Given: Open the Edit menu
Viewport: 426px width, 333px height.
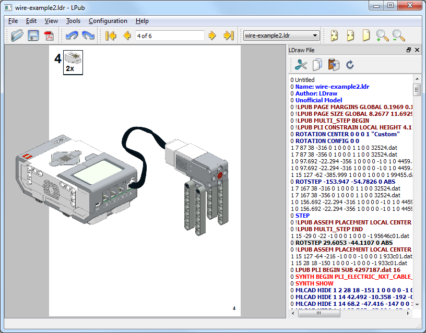Looking at the screenshot, I should pyautogui.click(x=31, y=21).
